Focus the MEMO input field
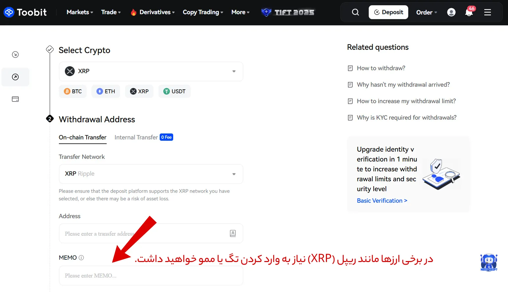The height and width of the screenshot is (292, 508). tap(151, 276)
